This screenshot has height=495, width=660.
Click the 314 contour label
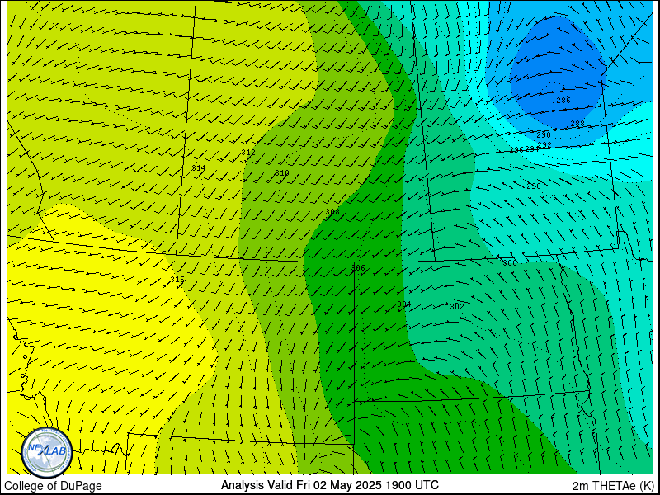pyautogui.click(x=199, y=168)
